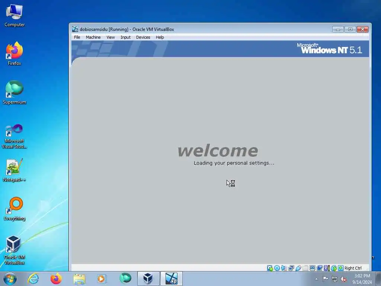Click the purple V virtualization indicator icon

point(326,268)
